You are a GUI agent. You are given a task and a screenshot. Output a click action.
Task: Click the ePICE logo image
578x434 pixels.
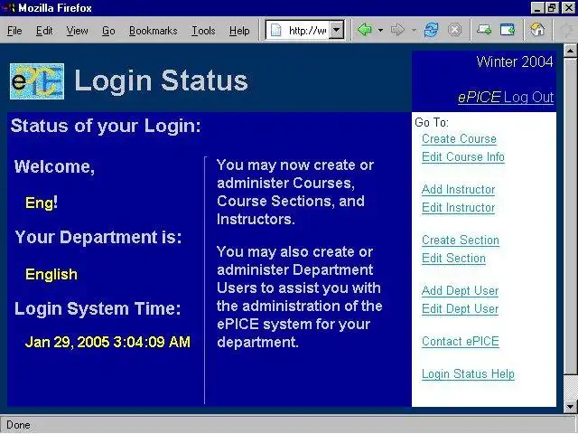coord(37,81)
